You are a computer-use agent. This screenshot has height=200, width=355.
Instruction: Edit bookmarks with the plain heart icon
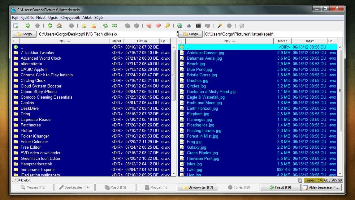click(158, 26)
